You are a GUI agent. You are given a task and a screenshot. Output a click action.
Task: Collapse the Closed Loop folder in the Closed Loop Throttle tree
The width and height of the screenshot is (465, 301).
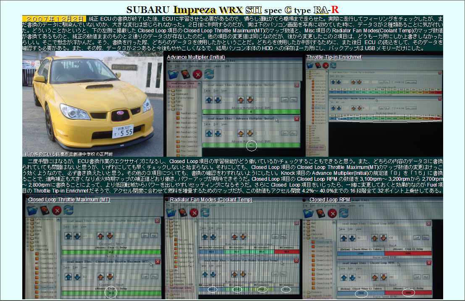point(27,249)
